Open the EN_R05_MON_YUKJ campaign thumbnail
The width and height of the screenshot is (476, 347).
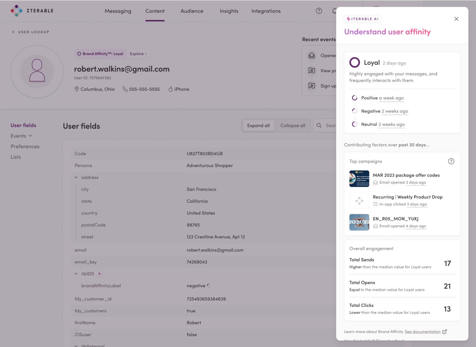click(359, 222)
